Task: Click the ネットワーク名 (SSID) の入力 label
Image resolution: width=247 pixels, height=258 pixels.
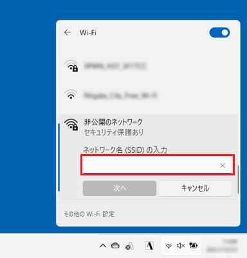Action: pos(125,150)
